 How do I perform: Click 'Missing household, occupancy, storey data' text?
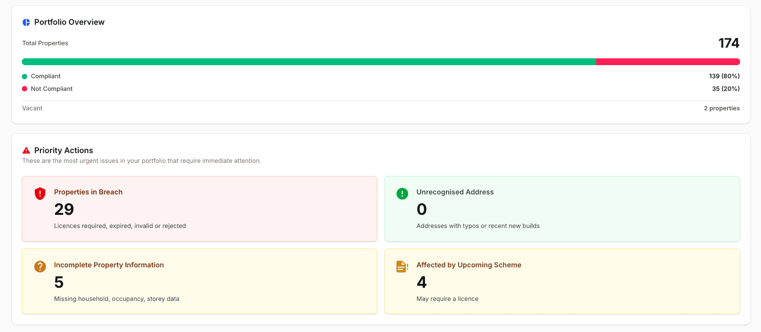[x=117, y=299]
